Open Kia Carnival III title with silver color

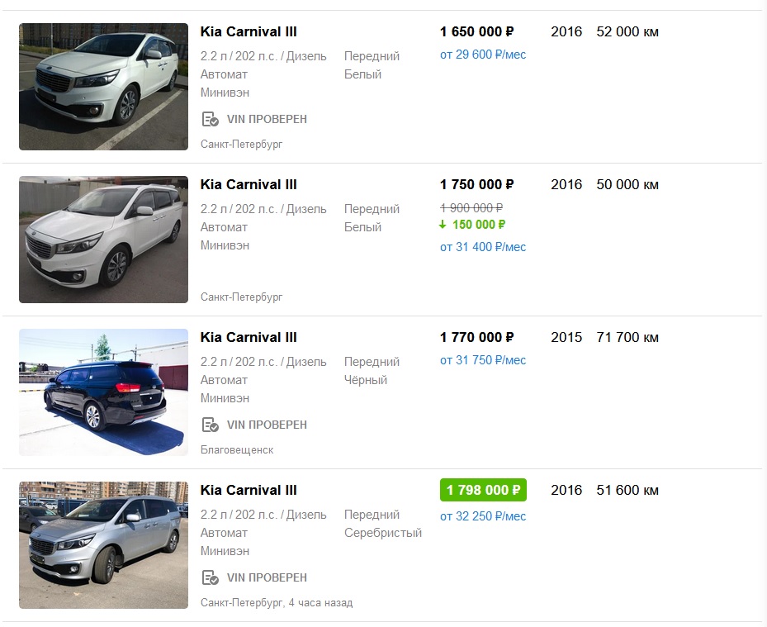pos(249,491)
